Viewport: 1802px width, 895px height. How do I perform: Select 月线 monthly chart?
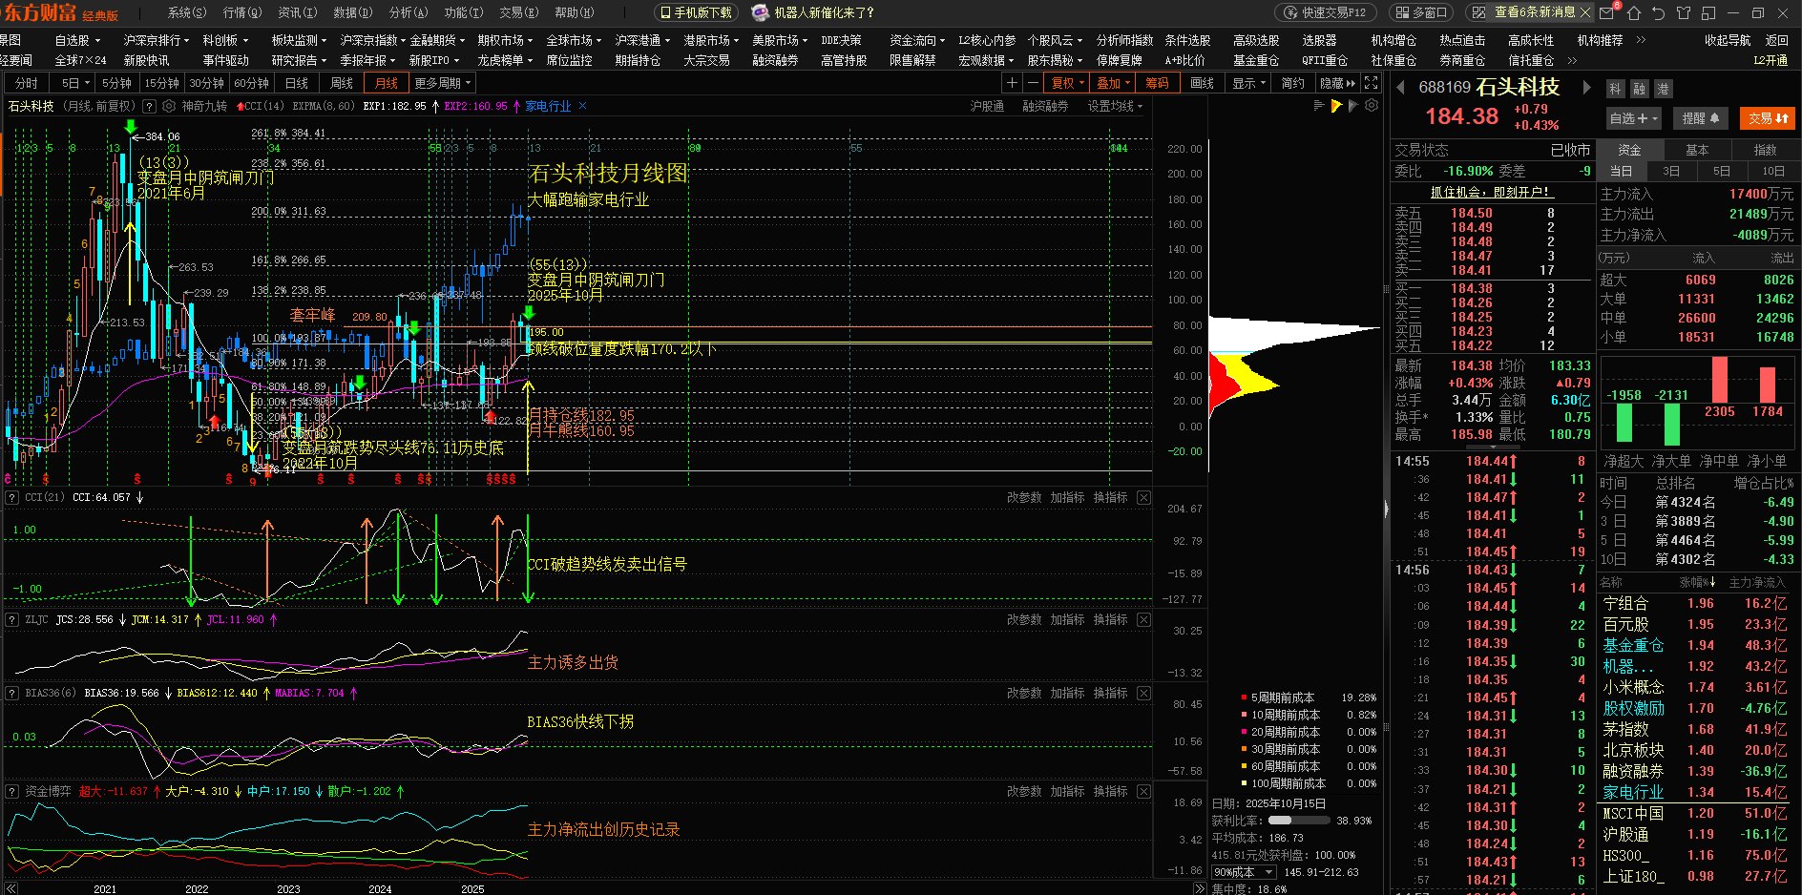click(x=386, y=83)
